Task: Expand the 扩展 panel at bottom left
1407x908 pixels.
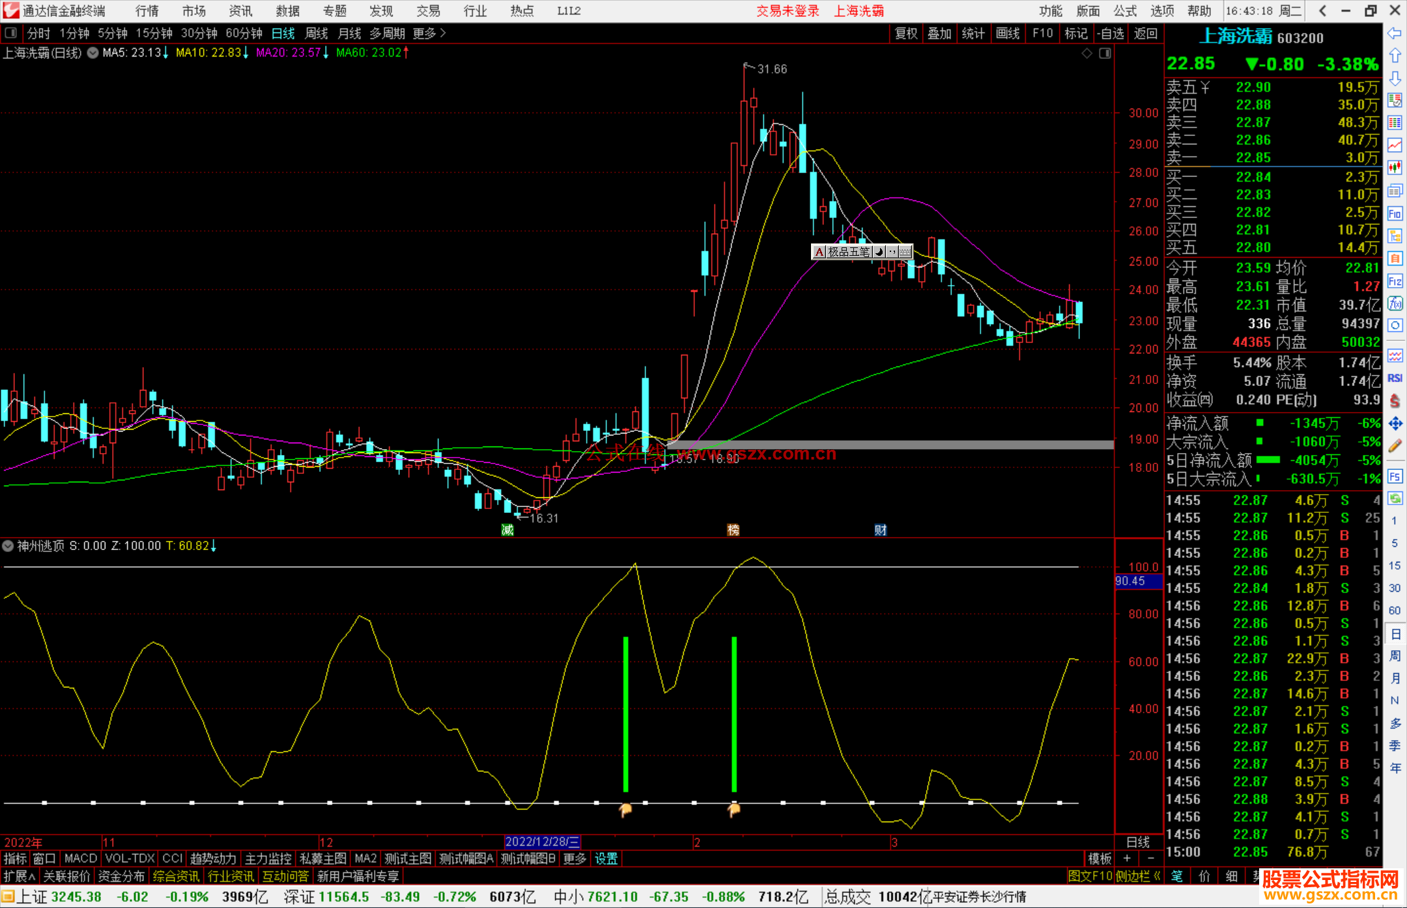Action: click(19, 876)
